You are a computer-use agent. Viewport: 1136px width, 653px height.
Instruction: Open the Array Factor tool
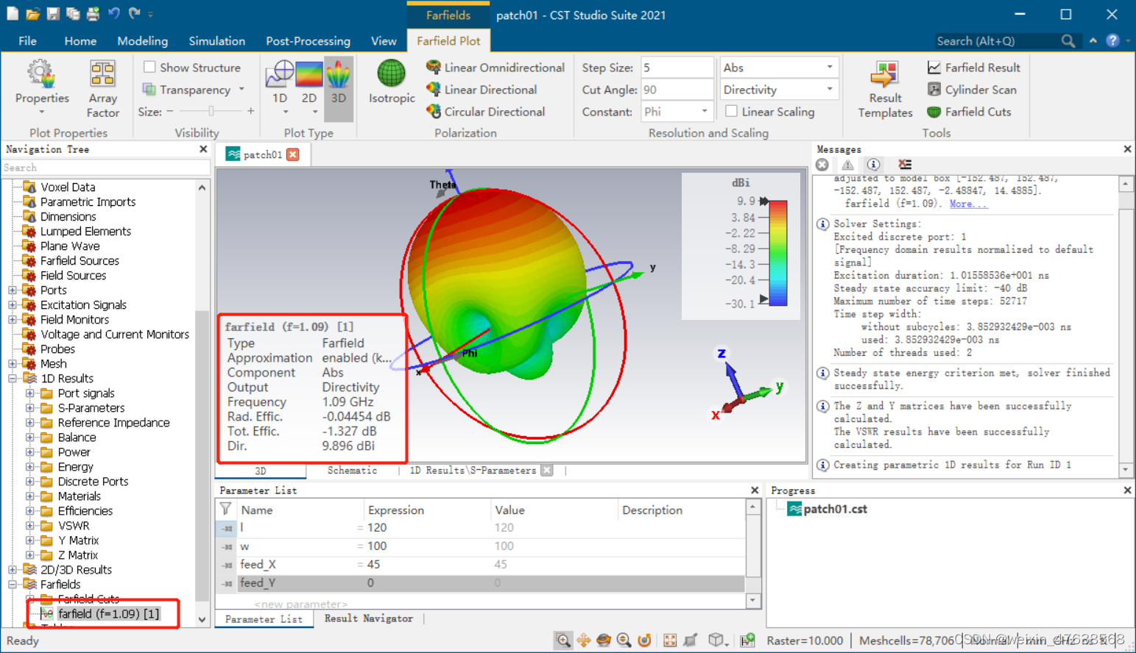click(103, 89)
